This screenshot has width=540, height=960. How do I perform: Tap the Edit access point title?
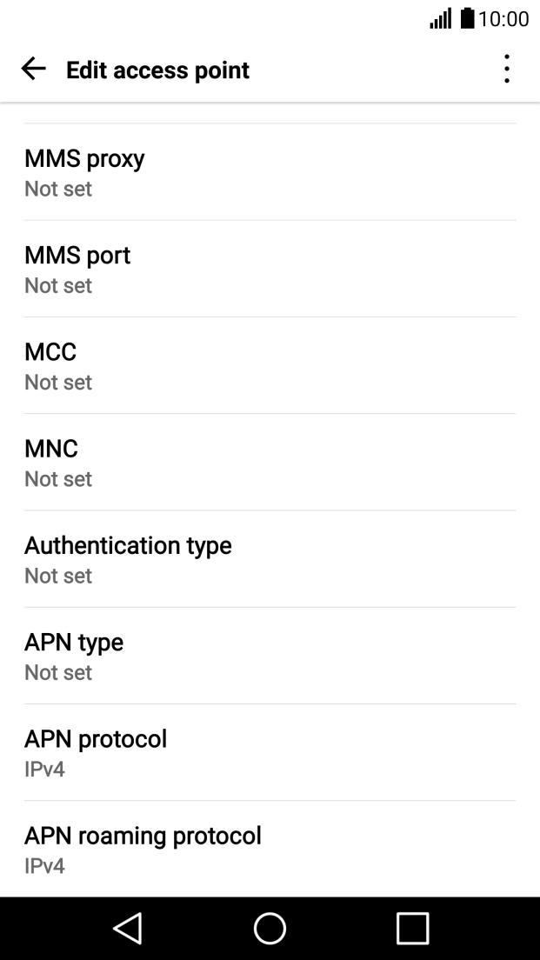click(157, 70)
